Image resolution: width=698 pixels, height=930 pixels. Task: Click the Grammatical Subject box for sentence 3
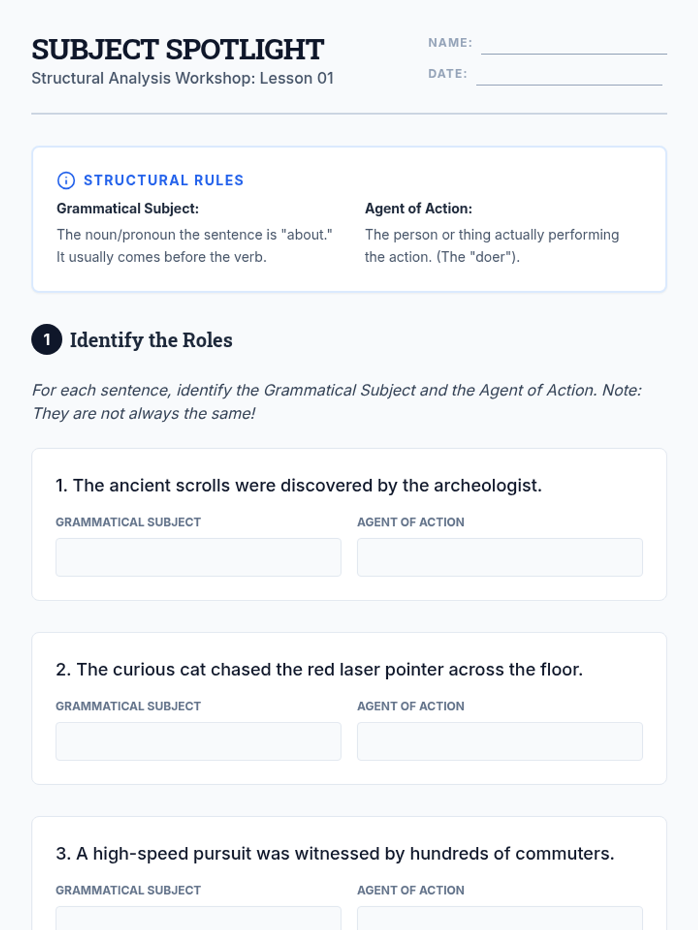pos(198,920)
